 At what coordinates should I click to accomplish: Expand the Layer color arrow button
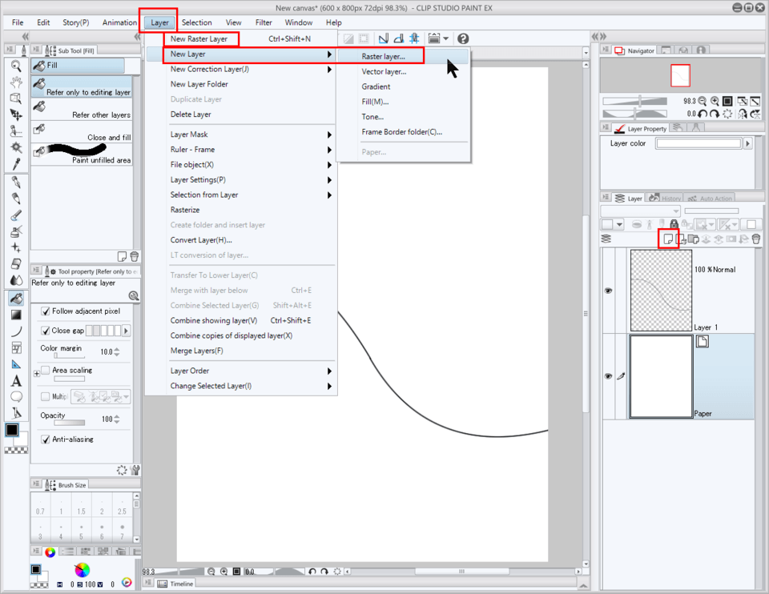748,143
